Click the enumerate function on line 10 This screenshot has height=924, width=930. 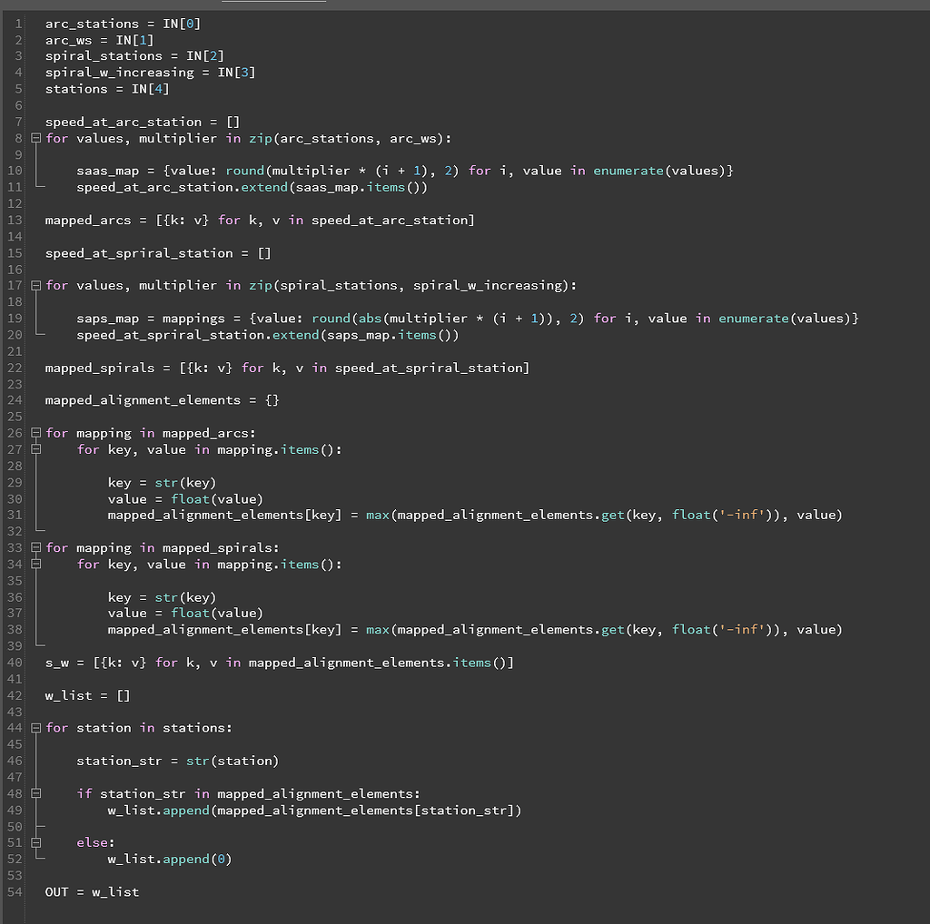click(x=630, y=171)
